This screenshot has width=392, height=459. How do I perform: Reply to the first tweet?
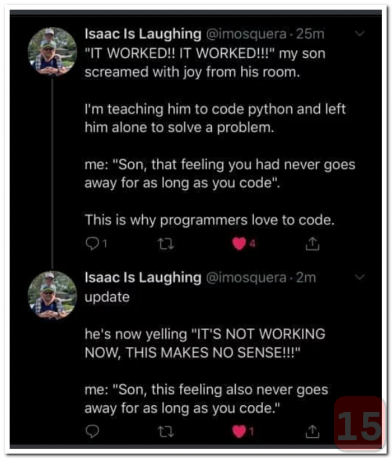91,244
